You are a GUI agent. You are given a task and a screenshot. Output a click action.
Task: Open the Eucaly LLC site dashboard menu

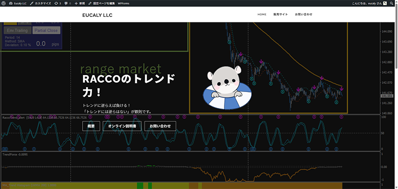point(18,3)
